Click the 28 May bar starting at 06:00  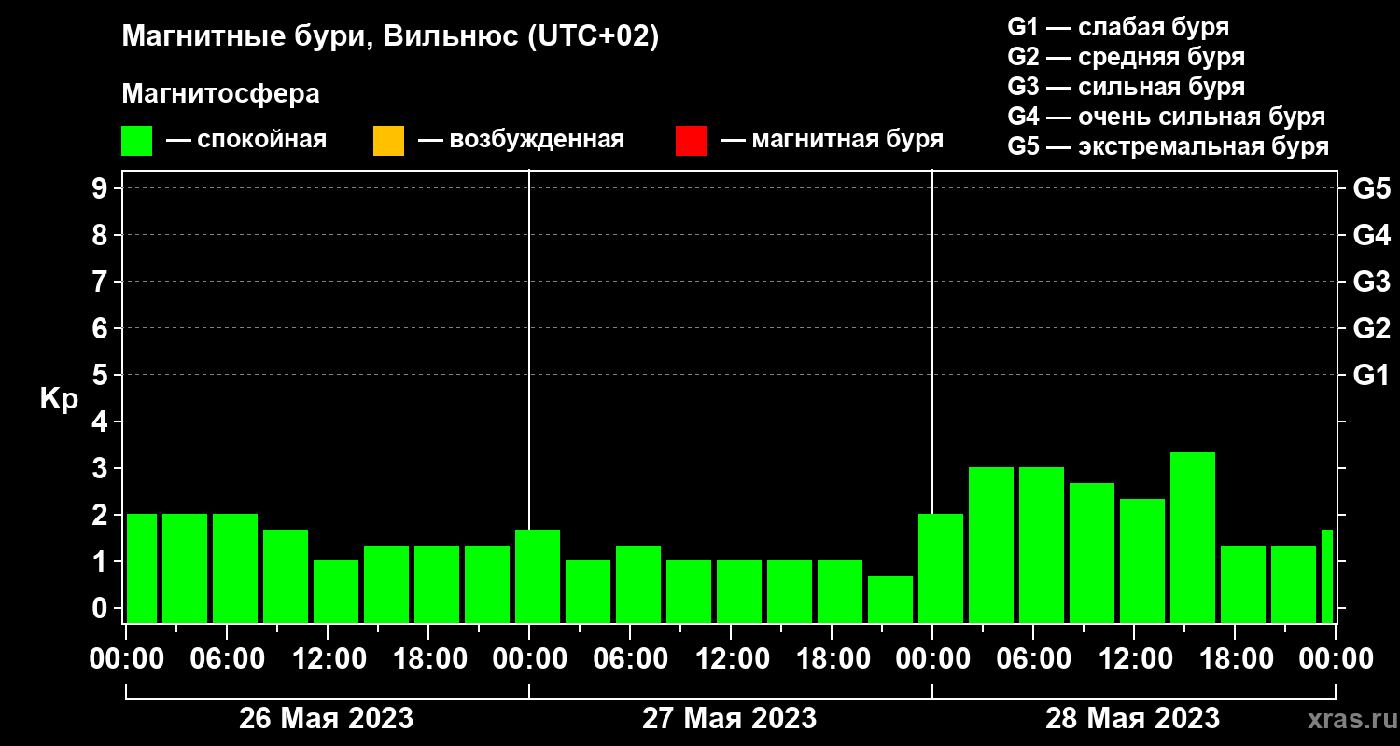(x=1042, y=545)
